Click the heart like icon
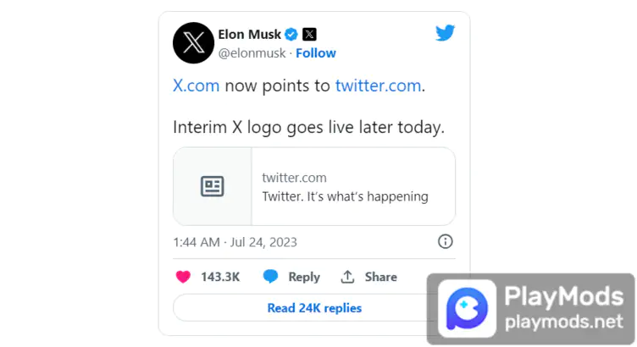Screen dimensions: 637x347 point(183,277)
